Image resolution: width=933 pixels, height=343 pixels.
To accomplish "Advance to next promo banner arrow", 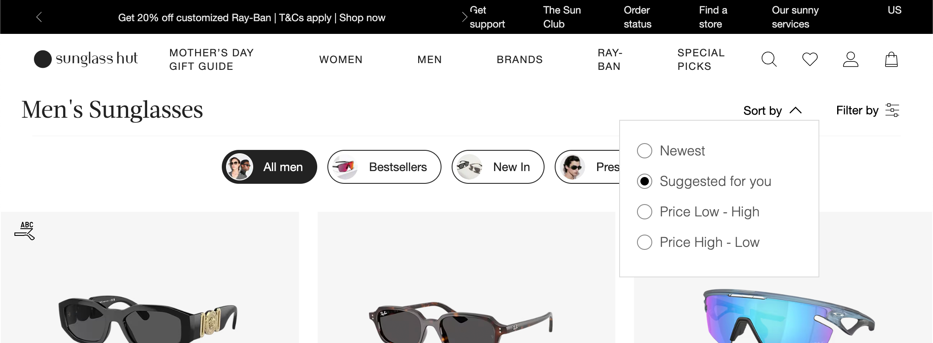I will (x=464, y=17).
